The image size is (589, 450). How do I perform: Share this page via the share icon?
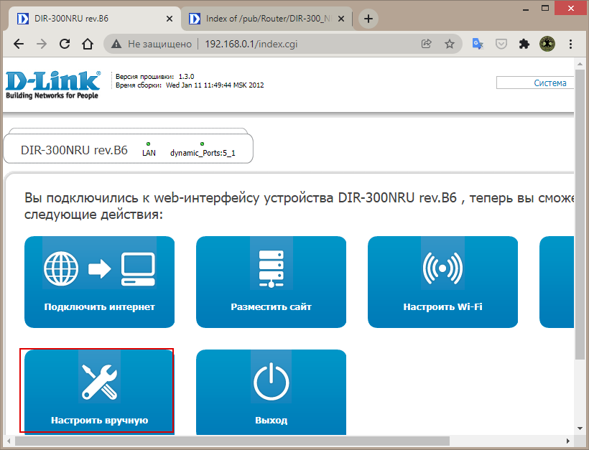pyautogui.click(x=427, y=44)
